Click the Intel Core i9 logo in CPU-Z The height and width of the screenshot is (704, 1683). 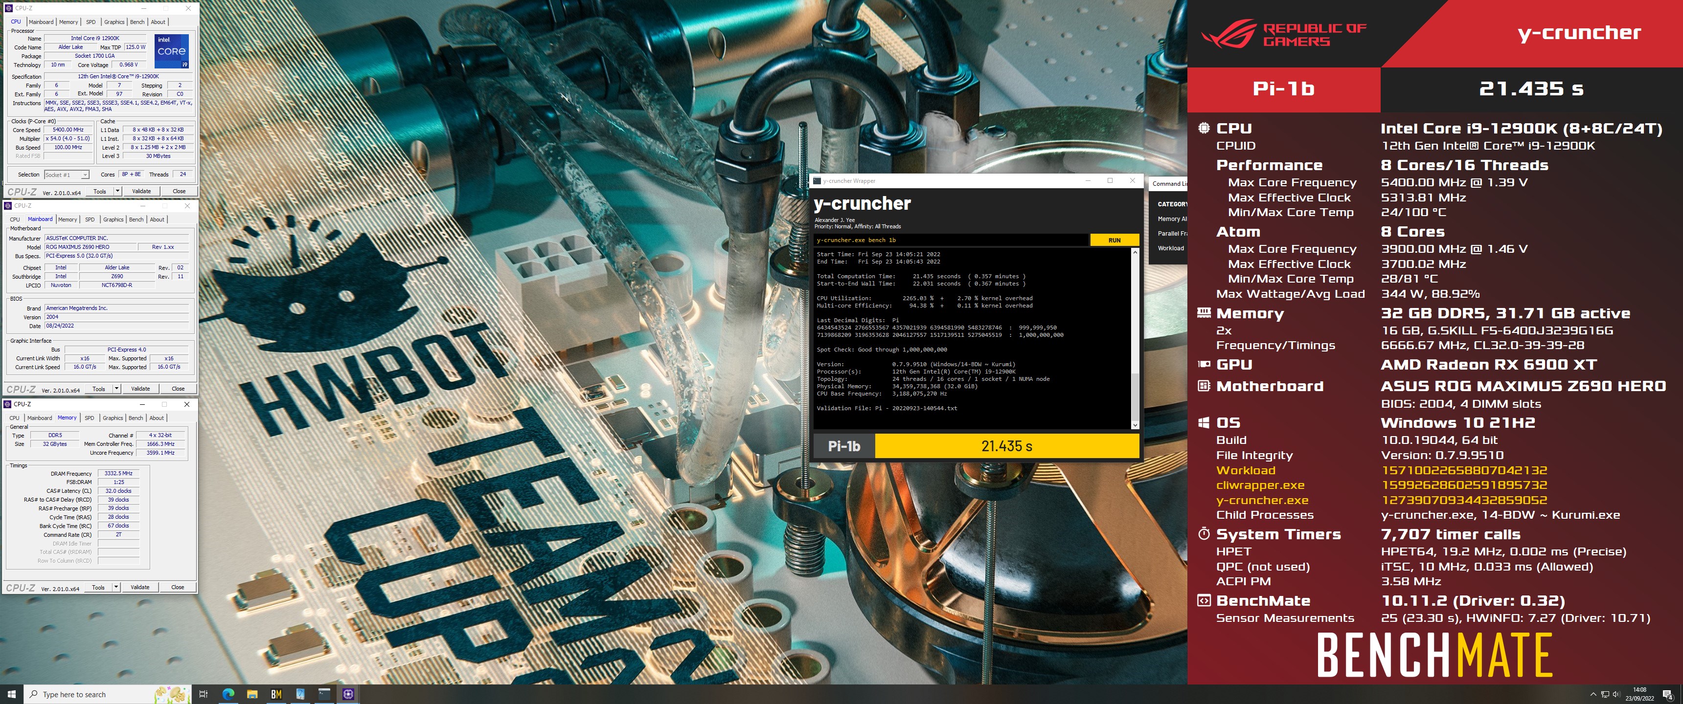tap(172, 51)
